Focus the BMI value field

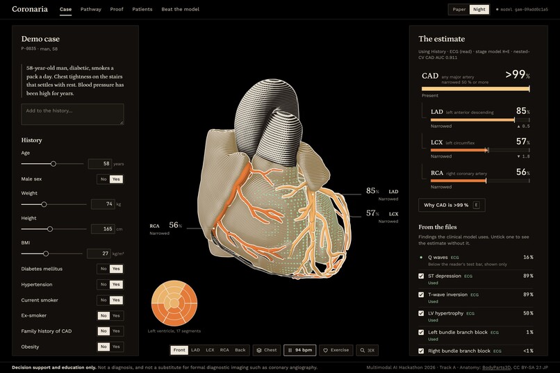point(99,254)
